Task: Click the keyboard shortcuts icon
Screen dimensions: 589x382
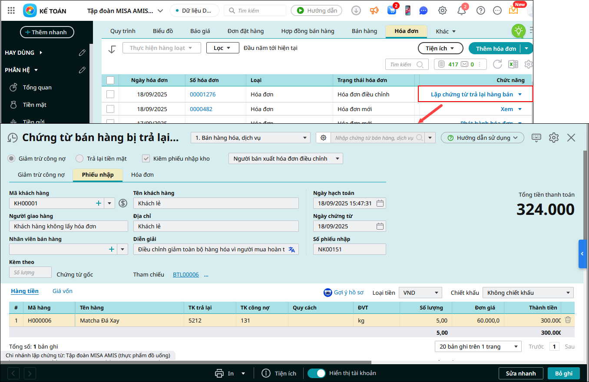Action: [x=536, y=138]
